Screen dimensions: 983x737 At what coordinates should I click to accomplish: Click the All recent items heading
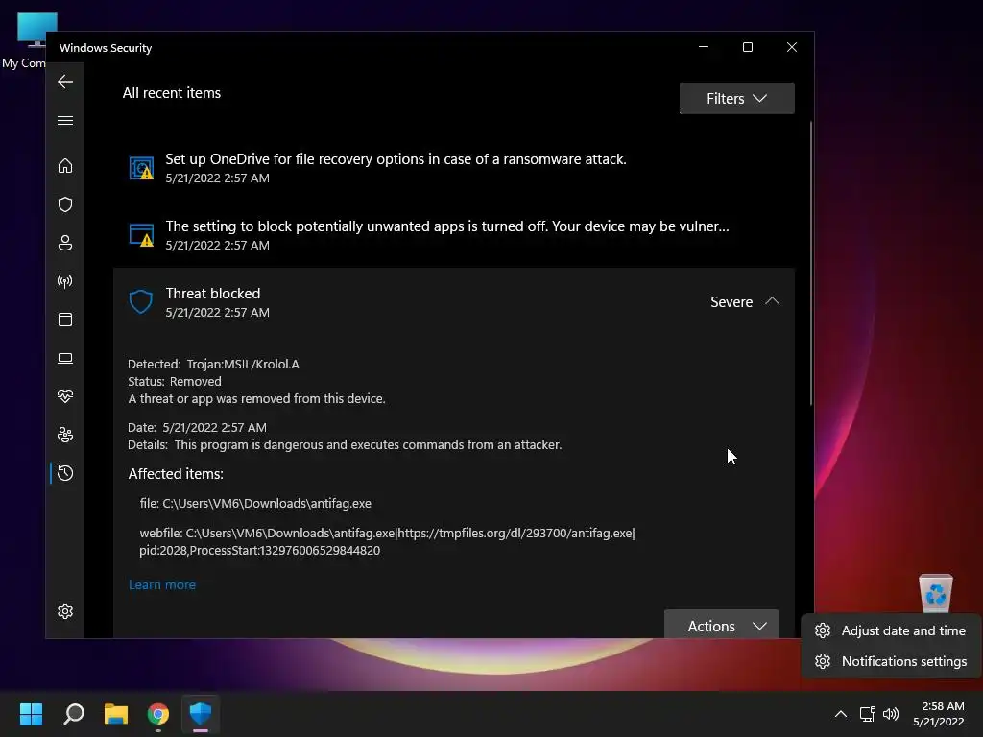tap(171, 93)
